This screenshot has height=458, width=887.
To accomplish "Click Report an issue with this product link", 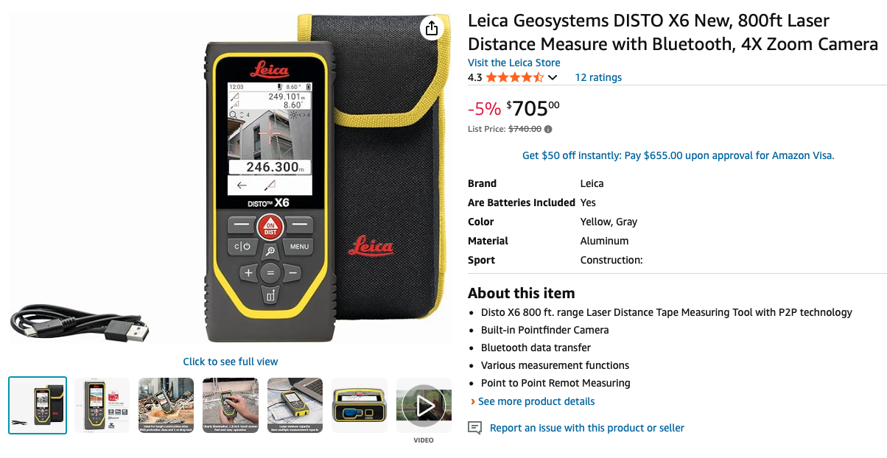I will click(587, 428).
